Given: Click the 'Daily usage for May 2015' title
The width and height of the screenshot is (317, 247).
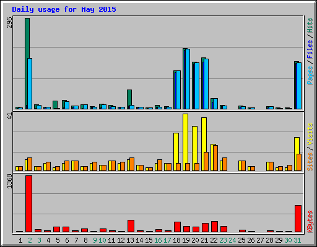Looking at the screenshot, I should pos(64,9).
